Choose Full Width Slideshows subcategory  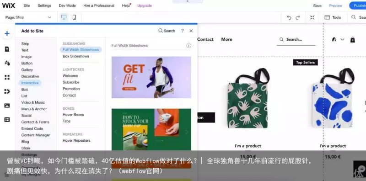tap(81, 50)
